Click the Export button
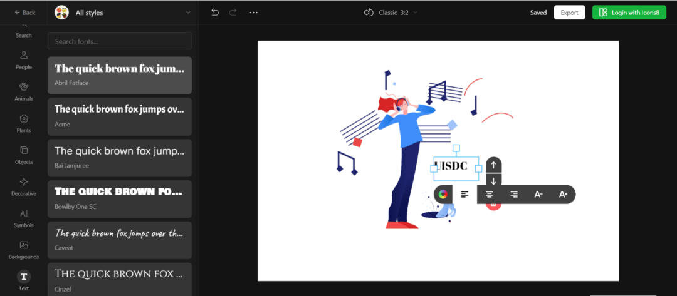 coord(569,13)
